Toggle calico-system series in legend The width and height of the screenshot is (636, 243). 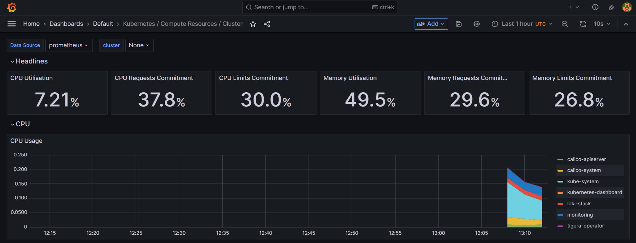pos(584,170)
